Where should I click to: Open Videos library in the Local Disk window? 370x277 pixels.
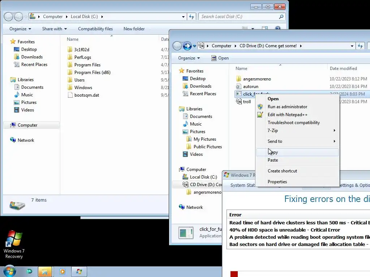pos(27,110)
